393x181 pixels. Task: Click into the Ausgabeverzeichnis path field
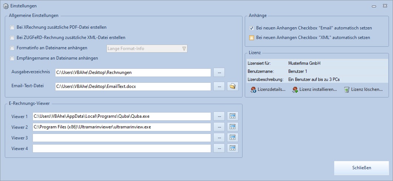(133, 73)
